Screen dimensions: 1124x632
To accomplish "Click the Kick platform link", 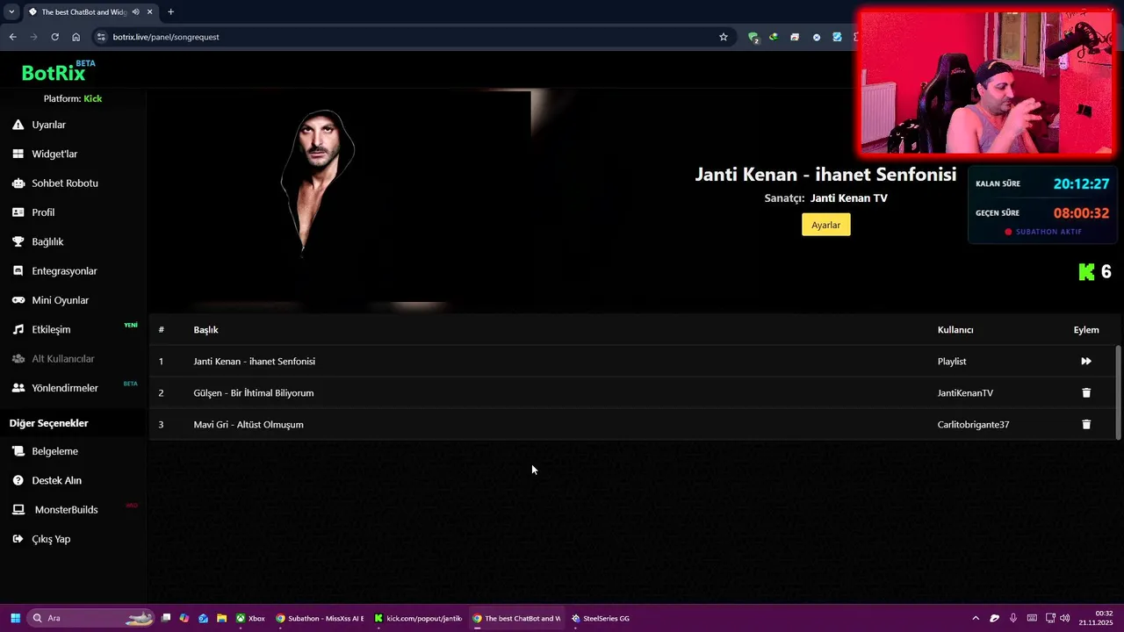I will [92, 98].
